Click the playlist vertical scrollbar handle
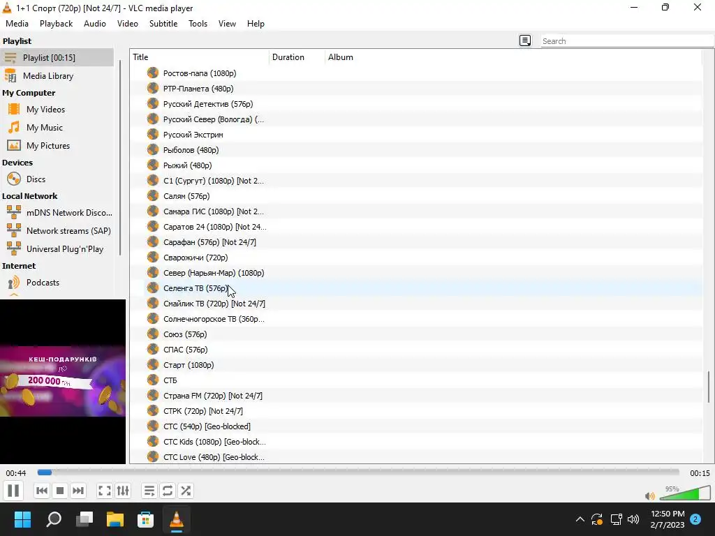715x536 pixels. [709, 387]
